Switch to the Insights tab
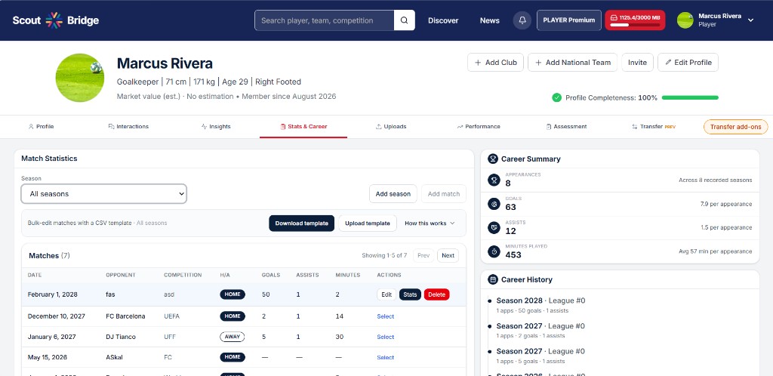The width and height of the screenshot is (773, 376). pos(216,127)
